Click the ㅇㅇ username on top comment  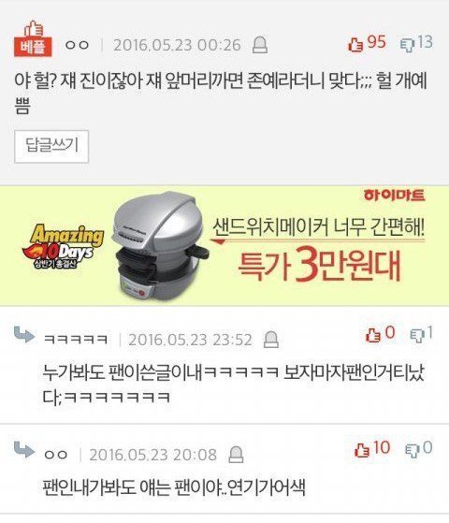pyautogui.click(x=77, y=45)
